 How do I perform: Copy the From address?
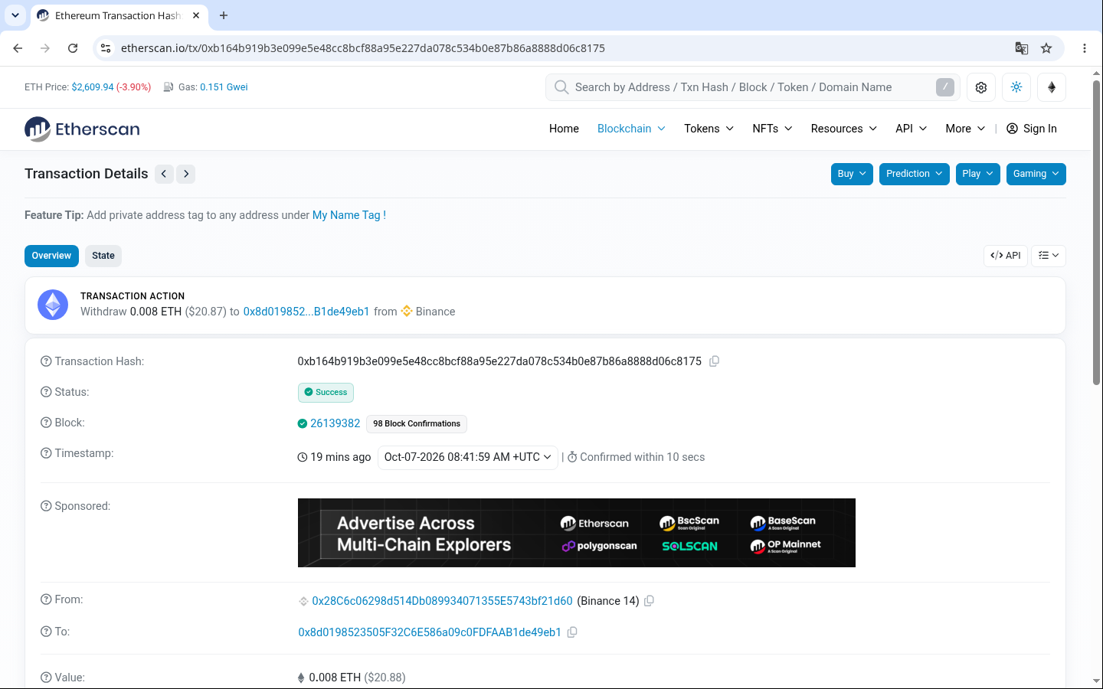pos(649,601)
